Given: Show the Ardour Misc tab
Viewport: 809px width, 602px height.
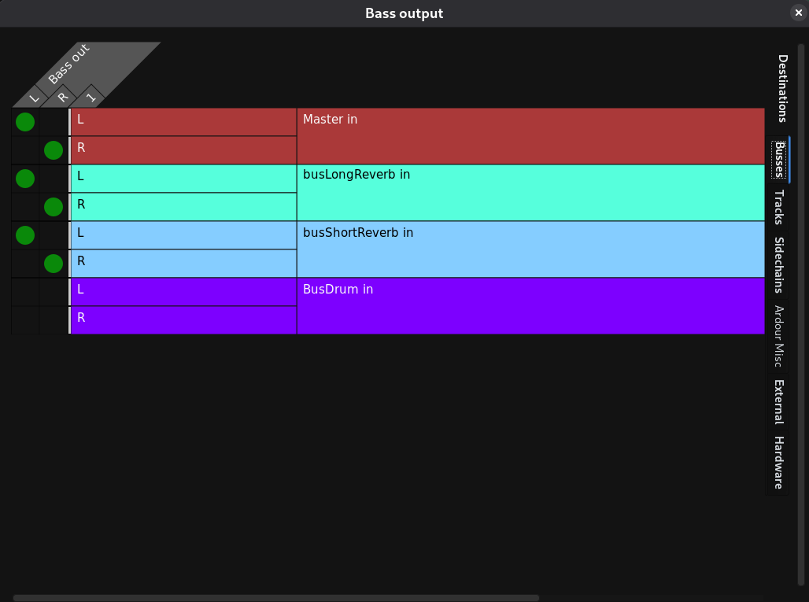Looking at the screenshot, I should click(778, 336).
